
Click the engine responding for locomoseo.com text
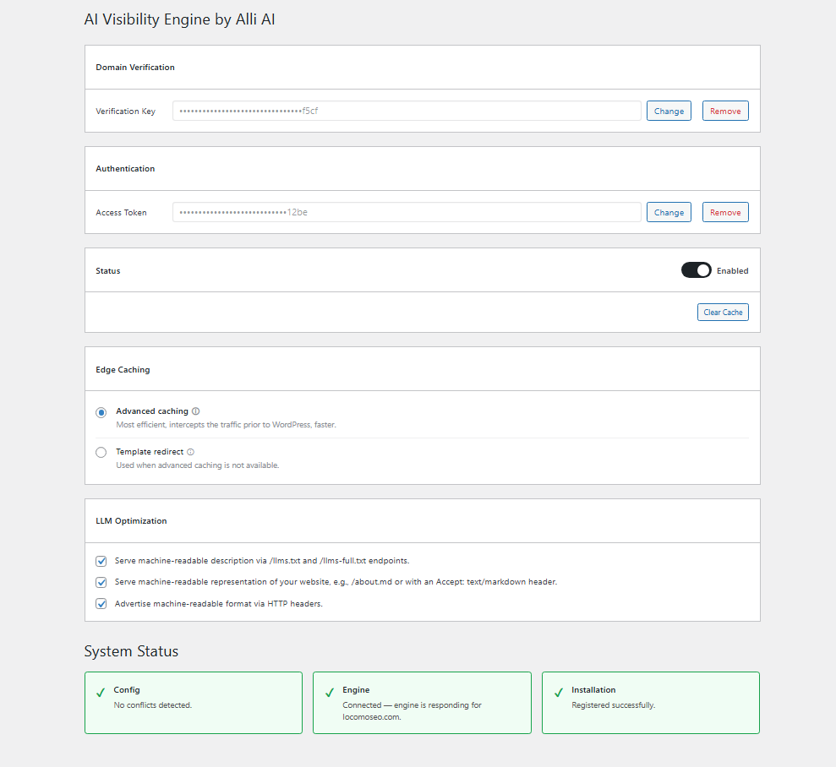[412, 711]
